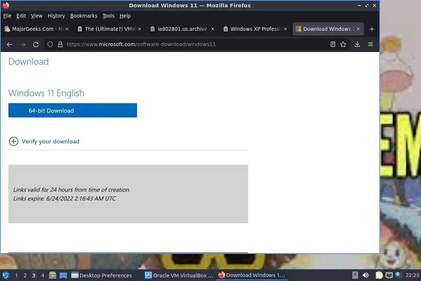Expand Verify your download plus icon
421x281 pixels.
coord(14,142)
